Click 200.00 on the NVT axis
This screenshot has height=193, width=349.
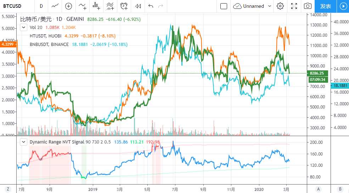pyautogui.click(x=316, y=142)
